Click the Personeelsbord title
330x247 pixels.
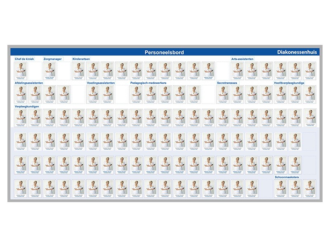click(164, 52)
